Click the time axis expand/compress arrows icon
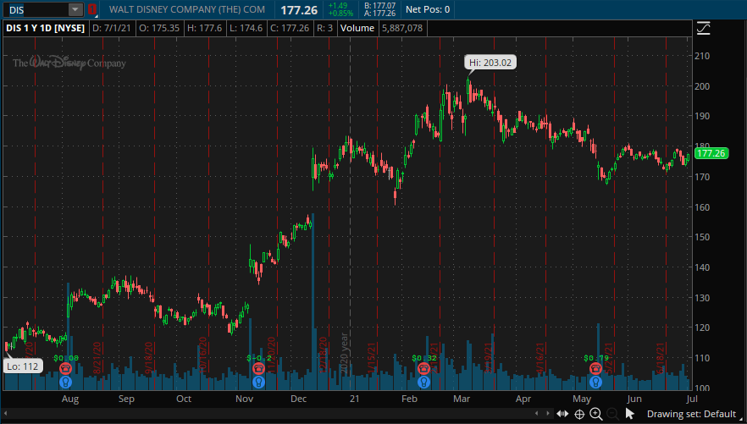The image size is (747, 424). tap(562, 414)
